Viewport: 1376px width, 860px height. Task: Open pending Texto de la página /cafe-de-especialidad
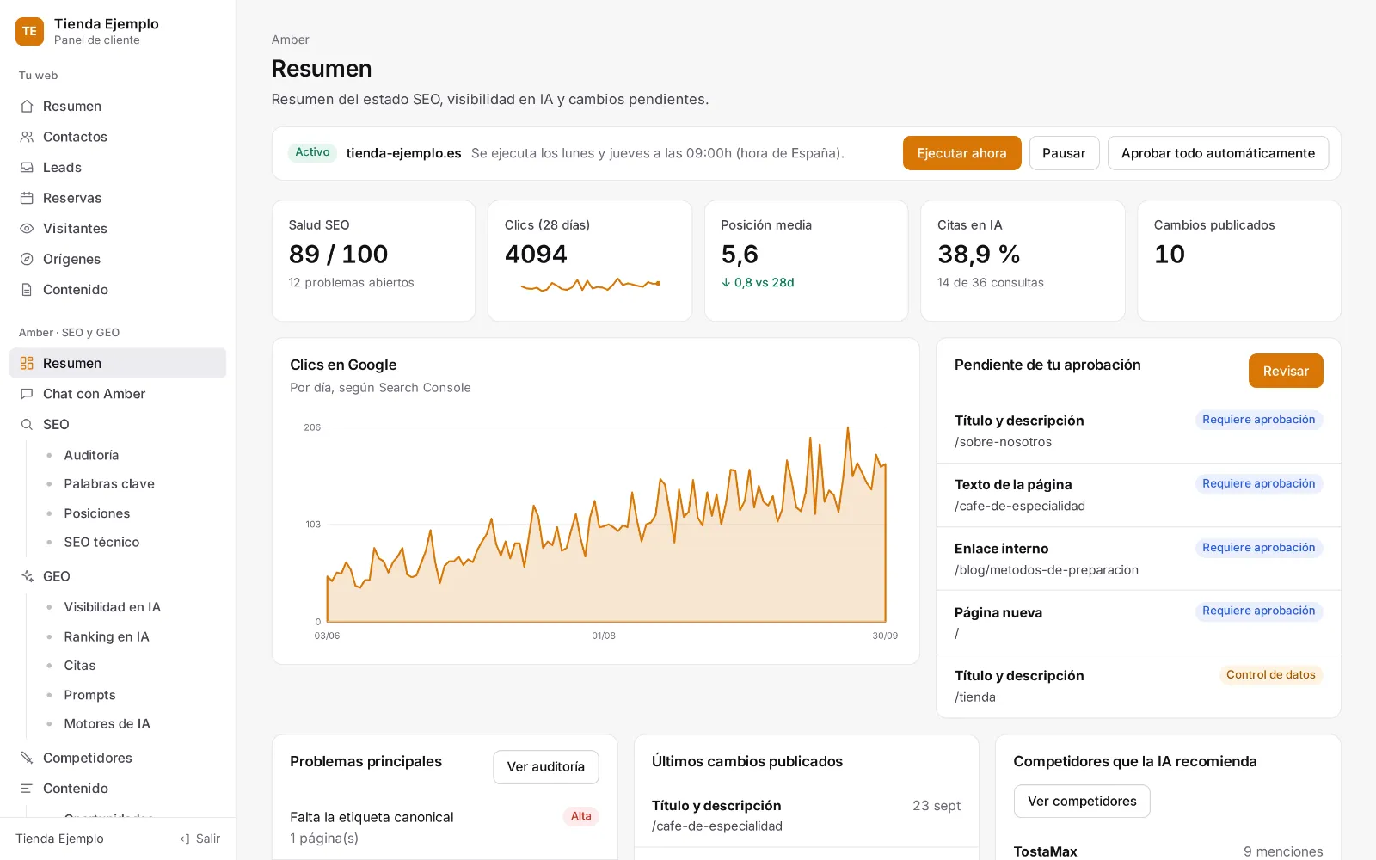[x=1138, y=495]
